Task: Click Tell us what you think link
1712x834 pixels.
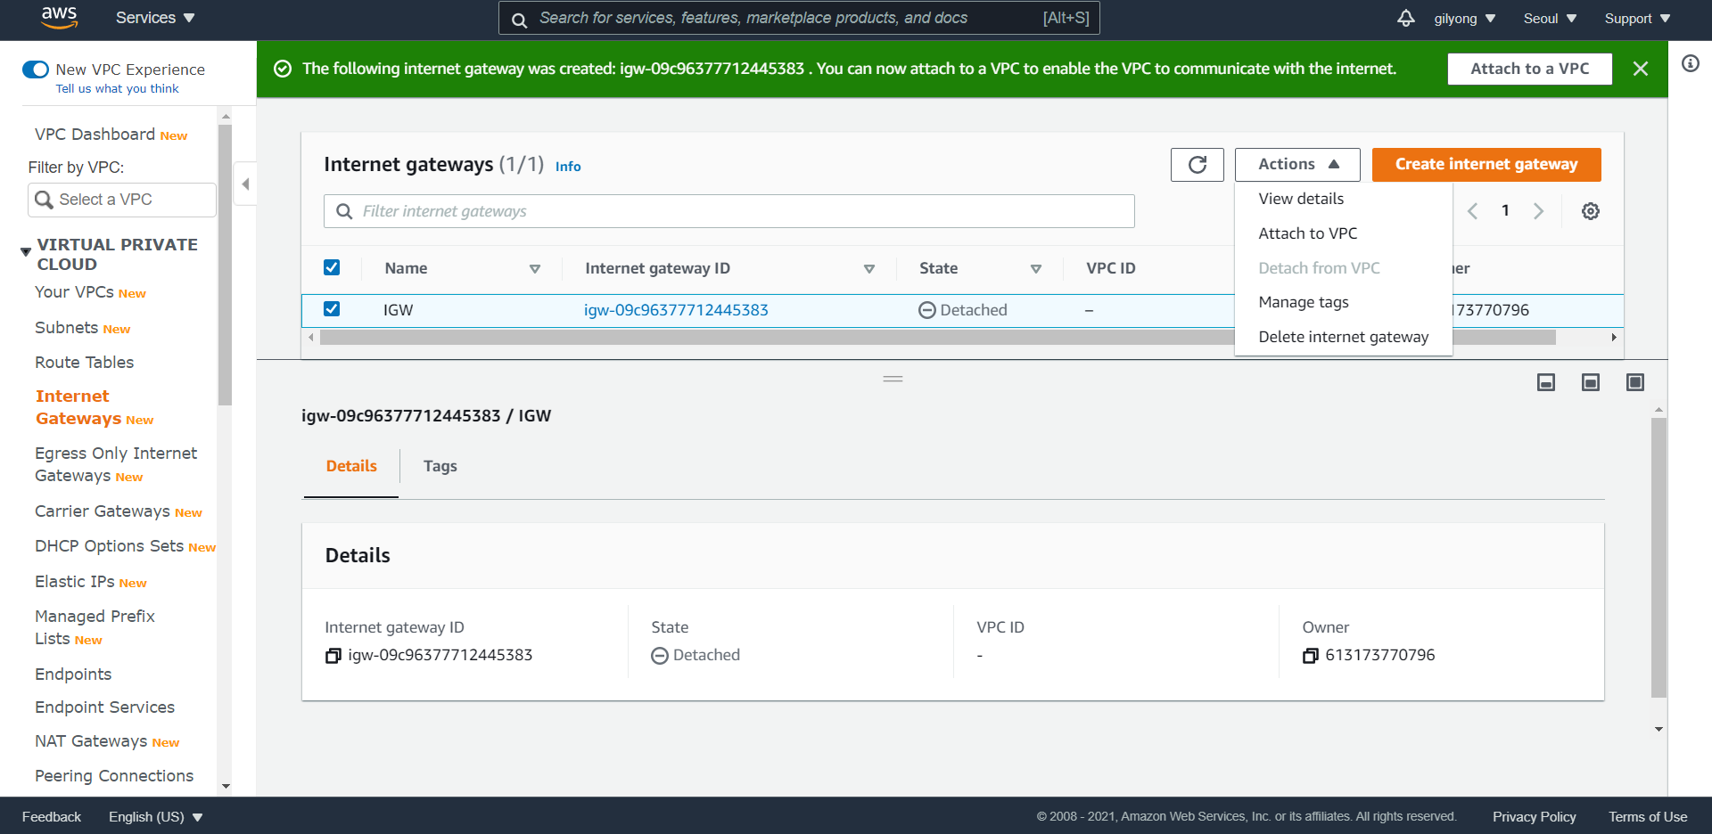Action: point(117,88)
